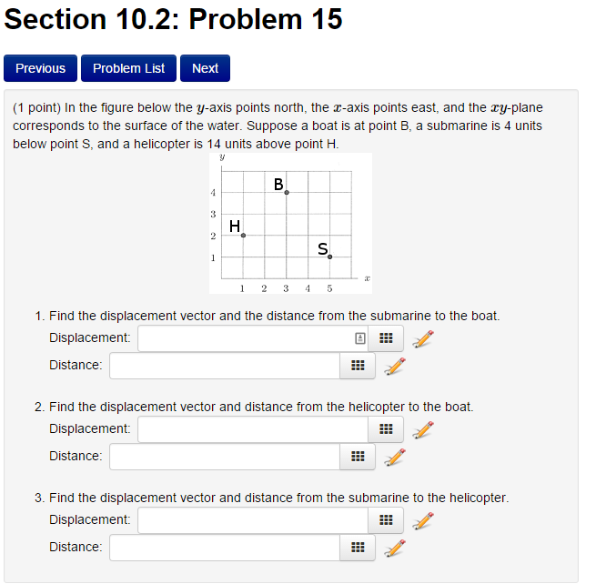The image size is (596, 584).
Task: Go to the Next problem
Action: pyautogui.click(x=205, y=68)
